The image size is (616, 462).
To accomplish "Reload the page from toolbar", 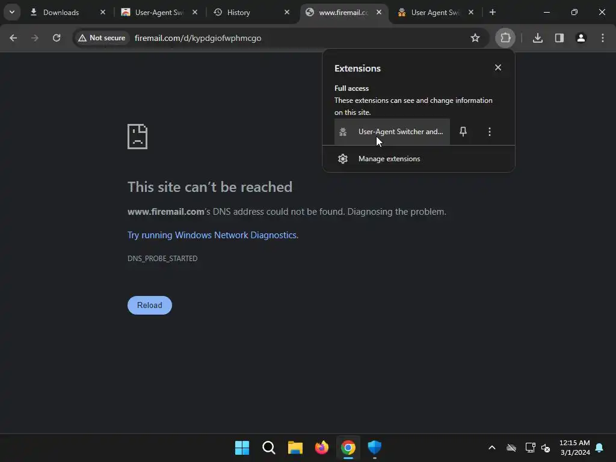I will pos(57,38).
